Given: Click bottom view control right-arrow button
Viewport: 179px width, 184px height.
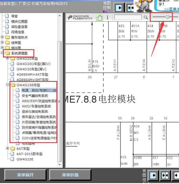Looking at the screenshot, I should pos(153,175).
